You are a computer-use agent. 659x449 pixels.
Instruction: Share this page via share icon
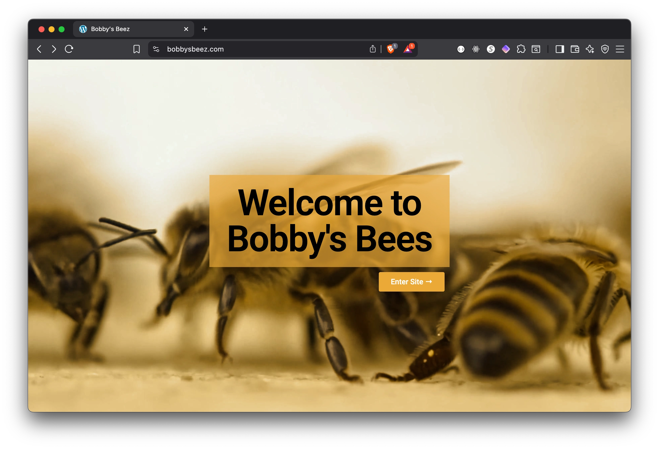(x=373, y=49)
